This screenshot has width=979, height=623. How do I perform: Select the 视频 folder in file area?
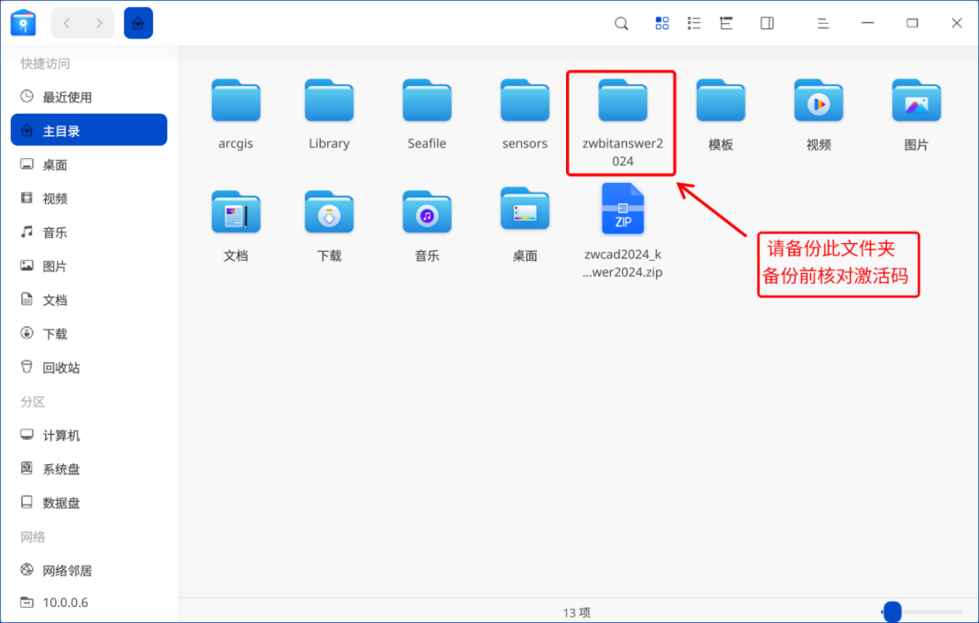[x=818, y=100]
